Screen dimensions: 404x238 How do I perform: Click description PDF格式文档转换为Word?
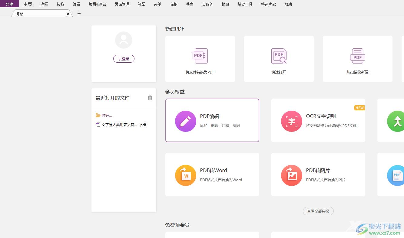point(221,180)
